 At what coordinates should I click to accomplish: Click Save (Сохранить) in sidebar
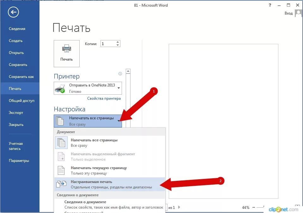(18, 65)
